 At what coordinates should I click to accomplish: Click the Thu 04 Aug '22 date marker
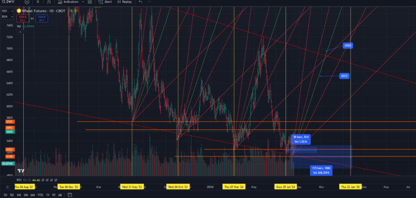pyautogui.click(x=25, y=187)
